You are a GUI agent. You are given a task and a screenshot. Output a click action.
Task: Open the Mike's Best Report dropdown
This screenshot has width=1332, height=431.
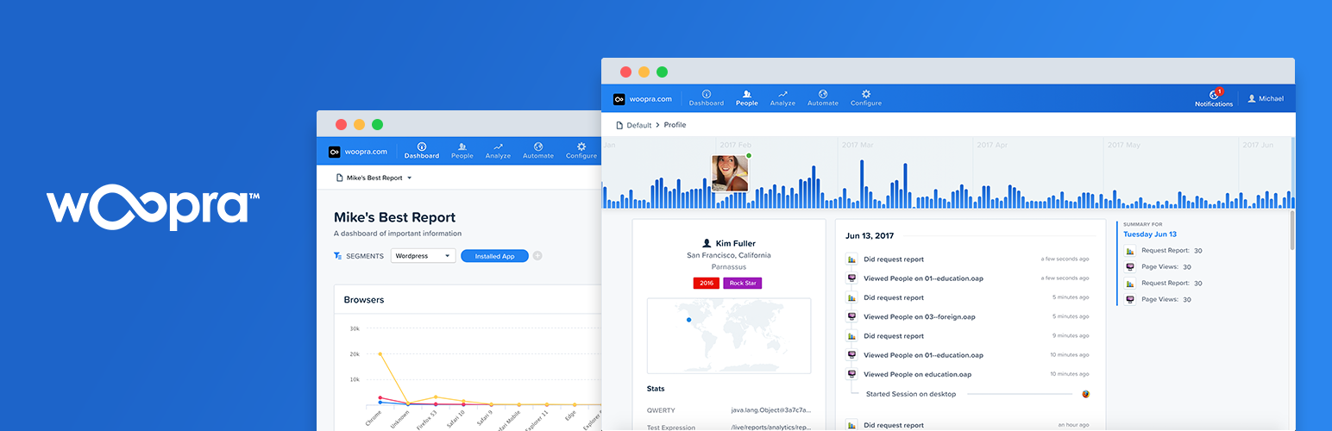pyautogui.click(x=374, y=178)
